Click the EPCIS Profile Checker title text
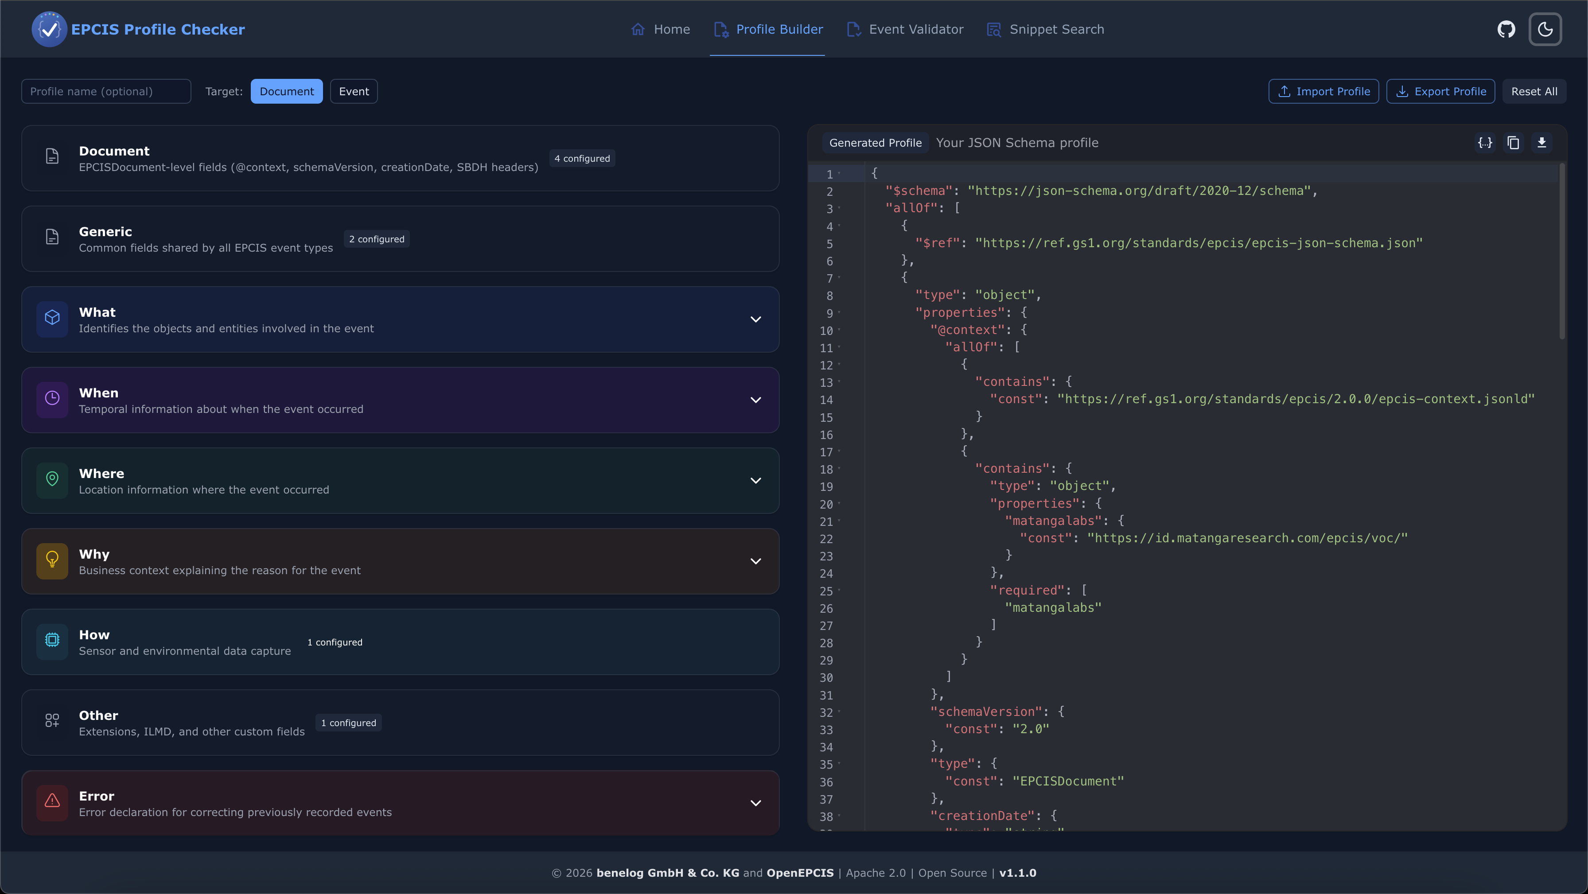The image size is (1588, 894). 158,30
